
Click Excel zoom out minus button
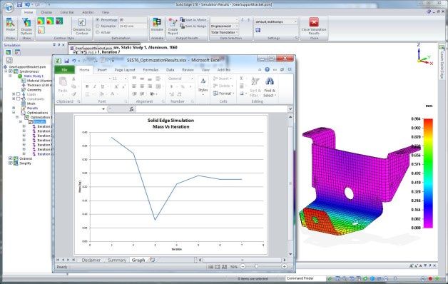pyautogui.click(x=243, y=267)
